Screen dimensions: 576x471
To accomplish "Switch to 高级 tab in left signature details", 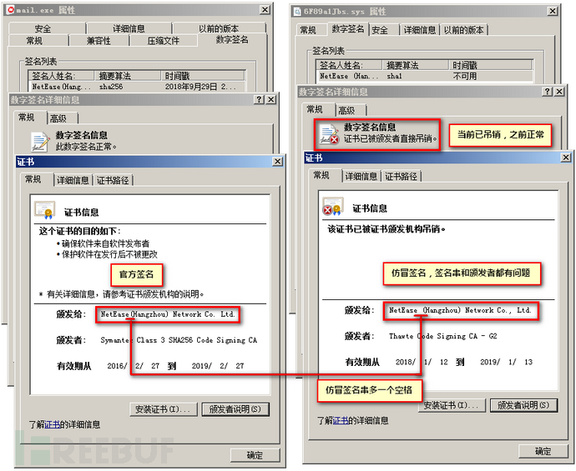I will (61, 118).
